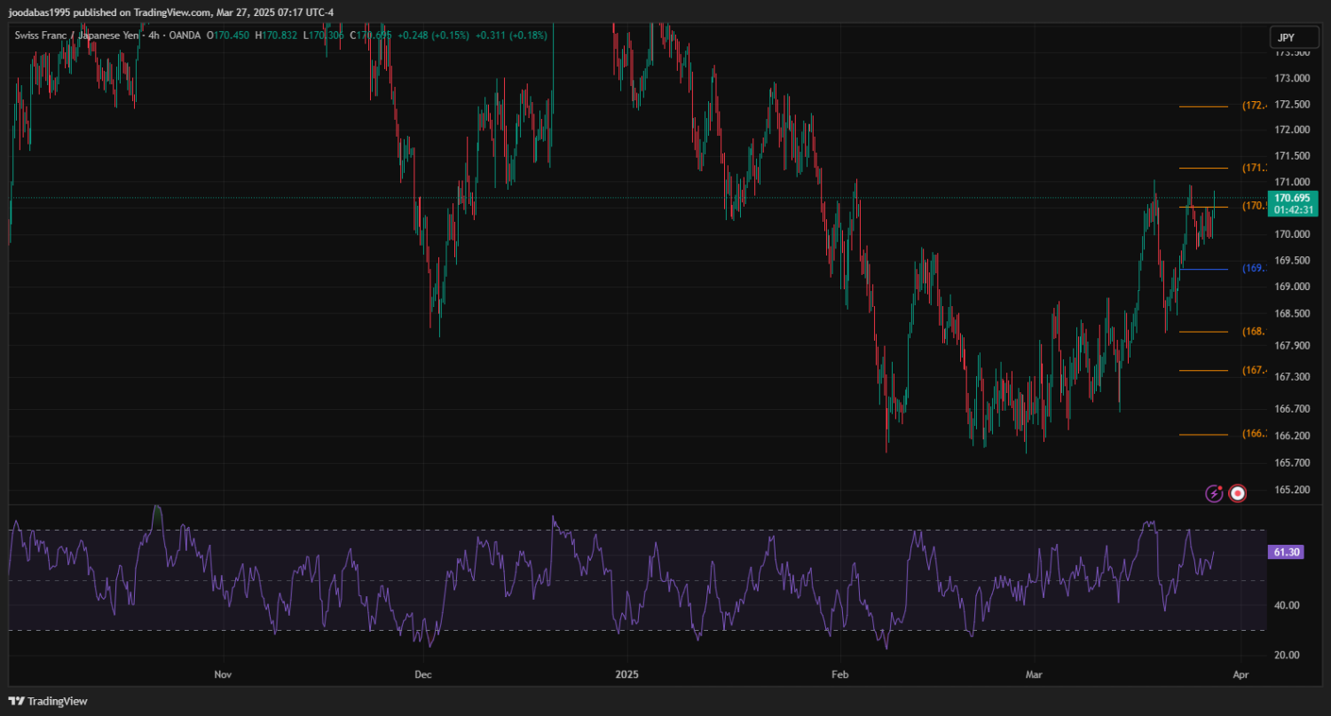Viewport: 1331px width, 716px height.
Task: Select the blue 169 level line label
Action: (x=1254, y=269)
